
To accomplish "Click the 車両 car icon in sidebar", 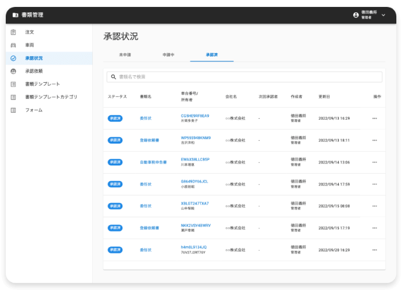I will tap(14, 45).
